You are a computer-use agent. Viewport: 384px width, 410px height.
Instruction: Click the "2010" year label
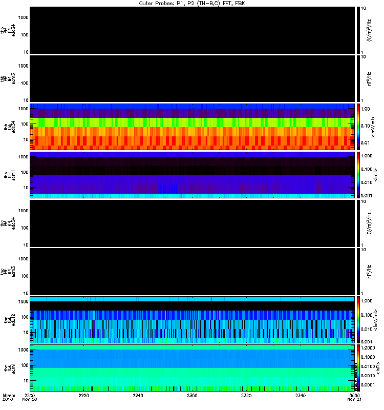pyautogui.click(x=8, y=399)
